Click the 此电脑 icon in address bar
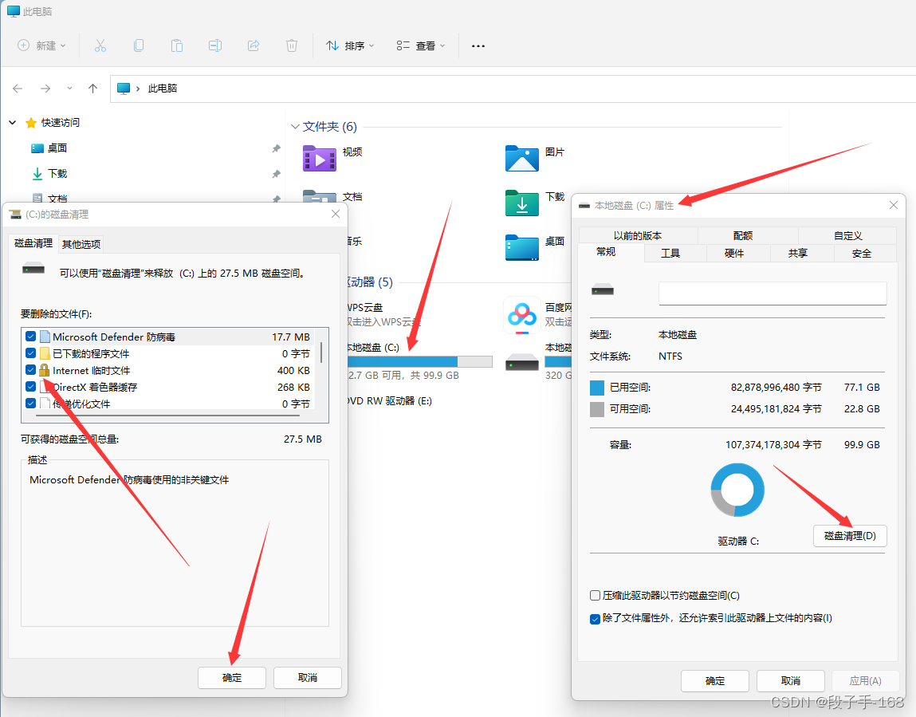 click(x=124, y=89)
